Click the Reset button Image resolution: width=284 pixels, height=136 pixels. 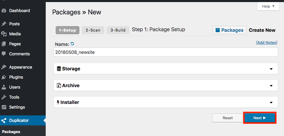227,118
